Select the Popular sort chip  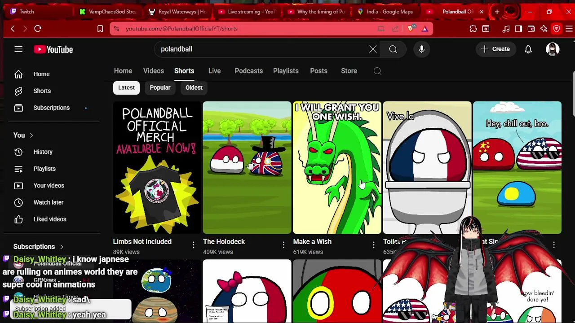[160, 87]
